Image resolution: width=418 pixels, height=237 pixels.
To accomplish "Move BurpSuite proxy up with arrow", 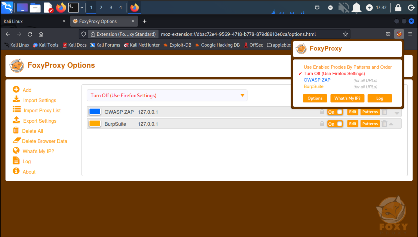I will pos(391,124).
